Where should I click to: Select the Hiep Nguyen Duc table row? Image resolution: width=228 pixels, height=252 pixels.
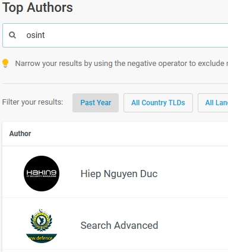click(x=115, y=172)
